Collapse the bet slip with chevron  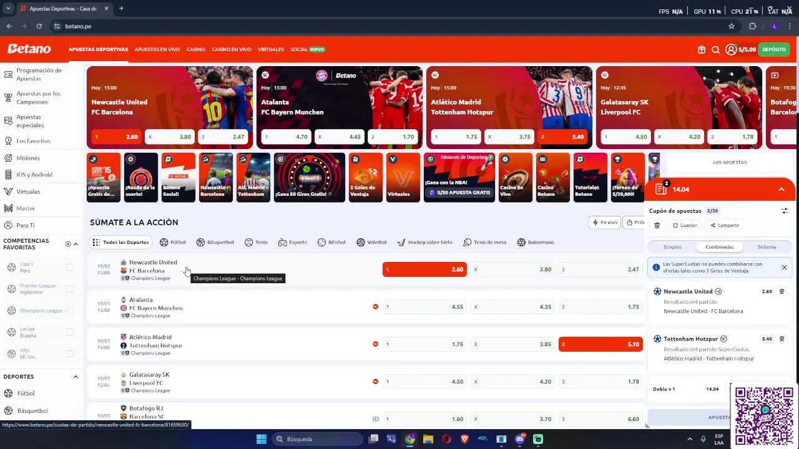781,189
